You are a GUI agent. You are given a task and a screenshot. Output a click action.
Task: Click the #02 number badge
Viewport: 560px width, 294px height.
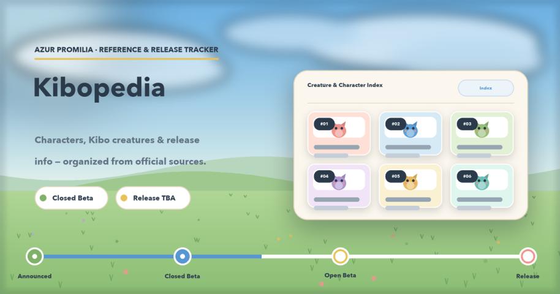[x=396, y=124]
